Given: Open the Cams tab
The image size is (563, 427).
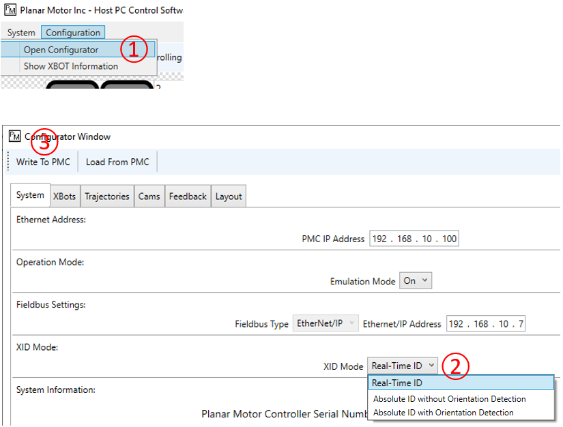Looking at the screenshot, I should pos(149,196).
